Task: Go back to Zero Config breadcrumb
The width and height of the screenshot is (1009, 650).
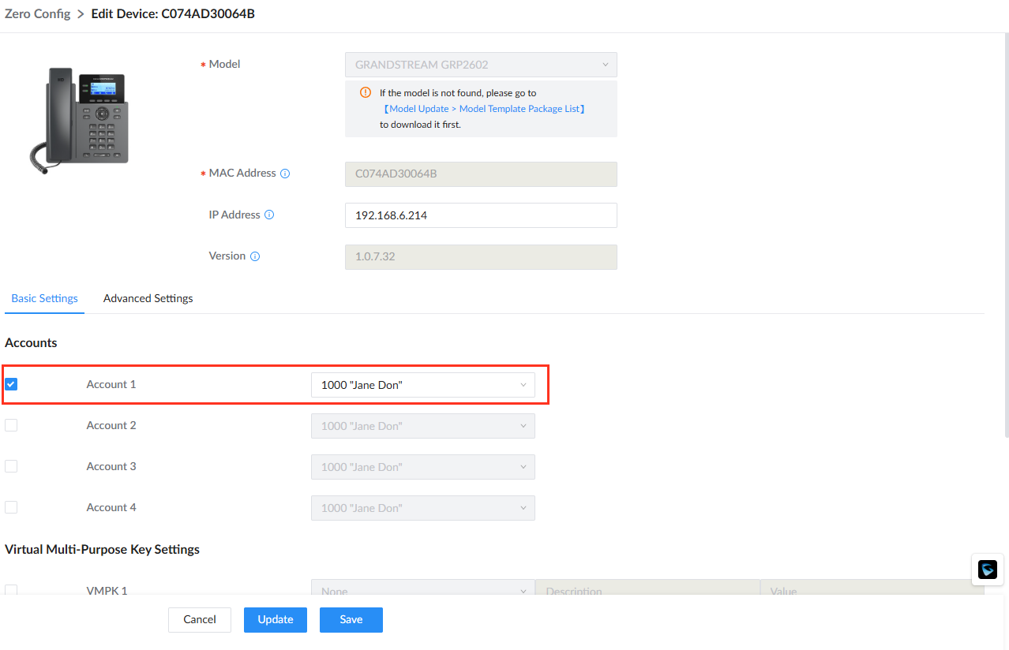Action: [x=38, y=13]
